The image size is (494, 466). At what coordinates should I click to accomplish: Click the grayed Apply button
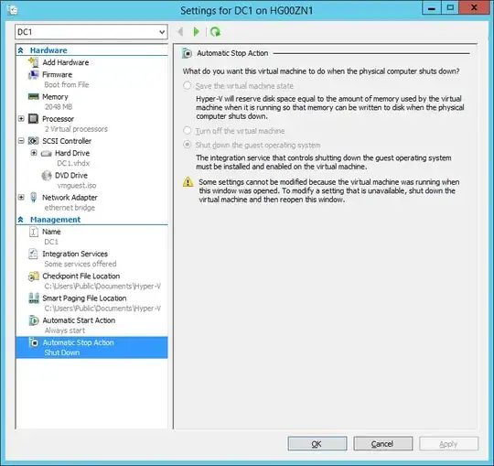448,444
